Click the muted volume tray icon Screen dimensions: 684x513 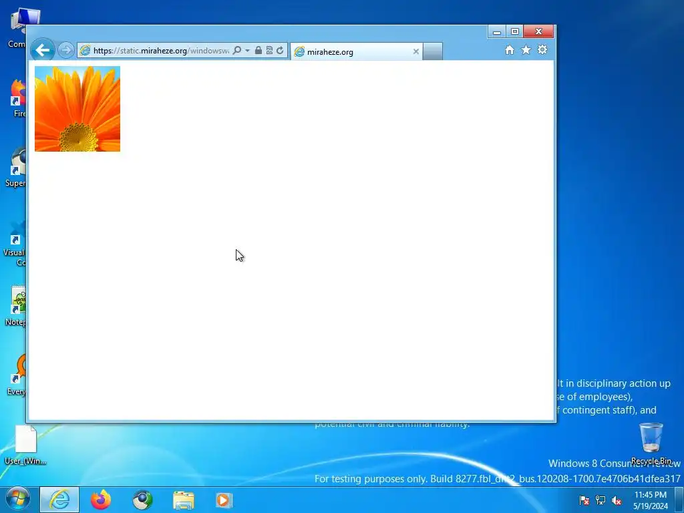[x=617, y=500]
